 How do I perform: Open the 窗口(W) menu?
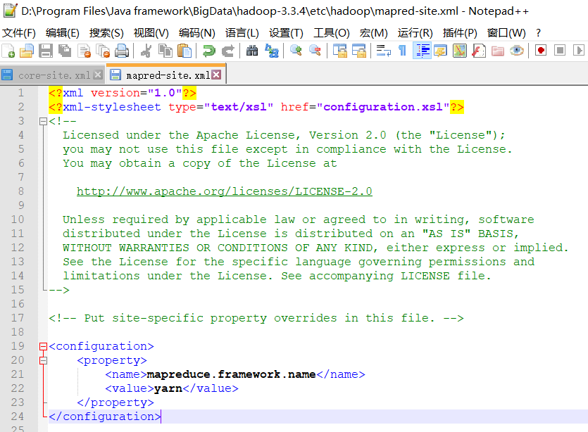(x=506, y=33)
